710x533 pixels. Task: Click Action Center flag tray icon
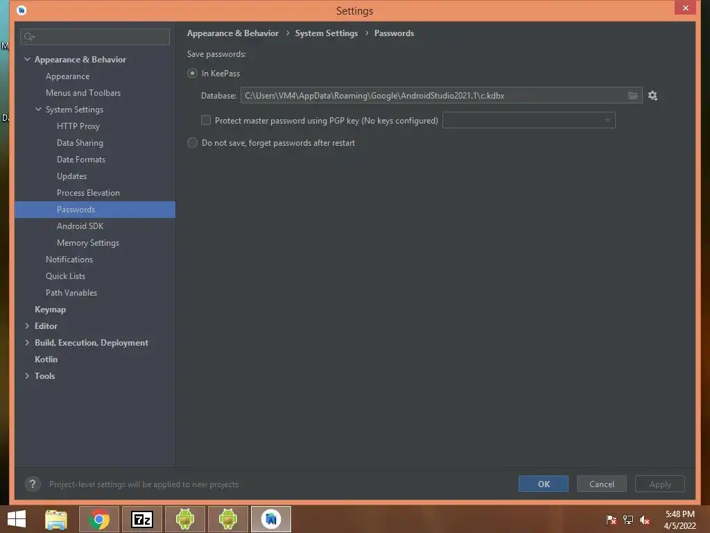tap(611, 520)
